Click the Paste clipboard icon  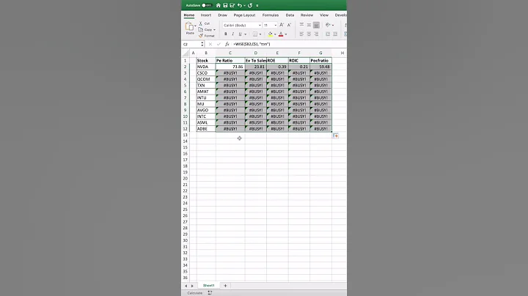point(189,26)
